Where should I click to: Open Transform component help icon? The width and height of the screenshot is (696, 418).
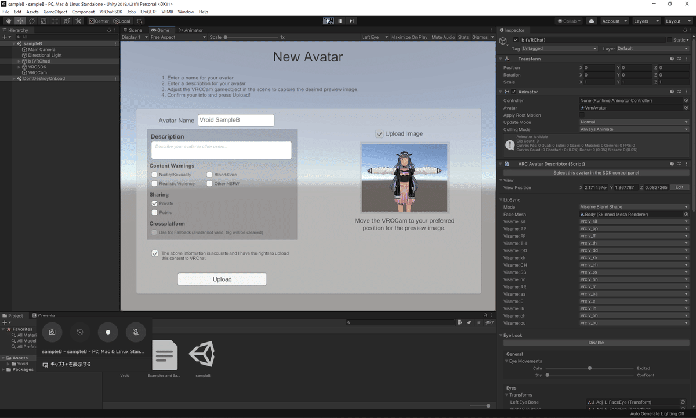(x=672, y=59)
